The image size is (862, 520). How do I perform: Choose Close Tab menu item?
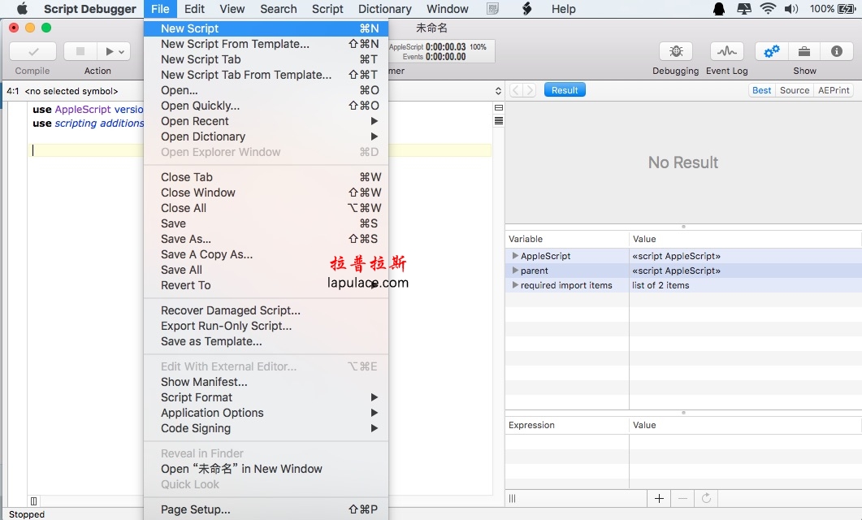[x=266, y=177]
